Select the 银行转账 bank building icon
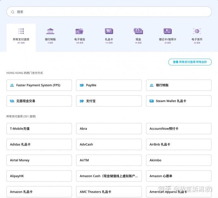This screenshot has width=218, height=198. (50, 31)
